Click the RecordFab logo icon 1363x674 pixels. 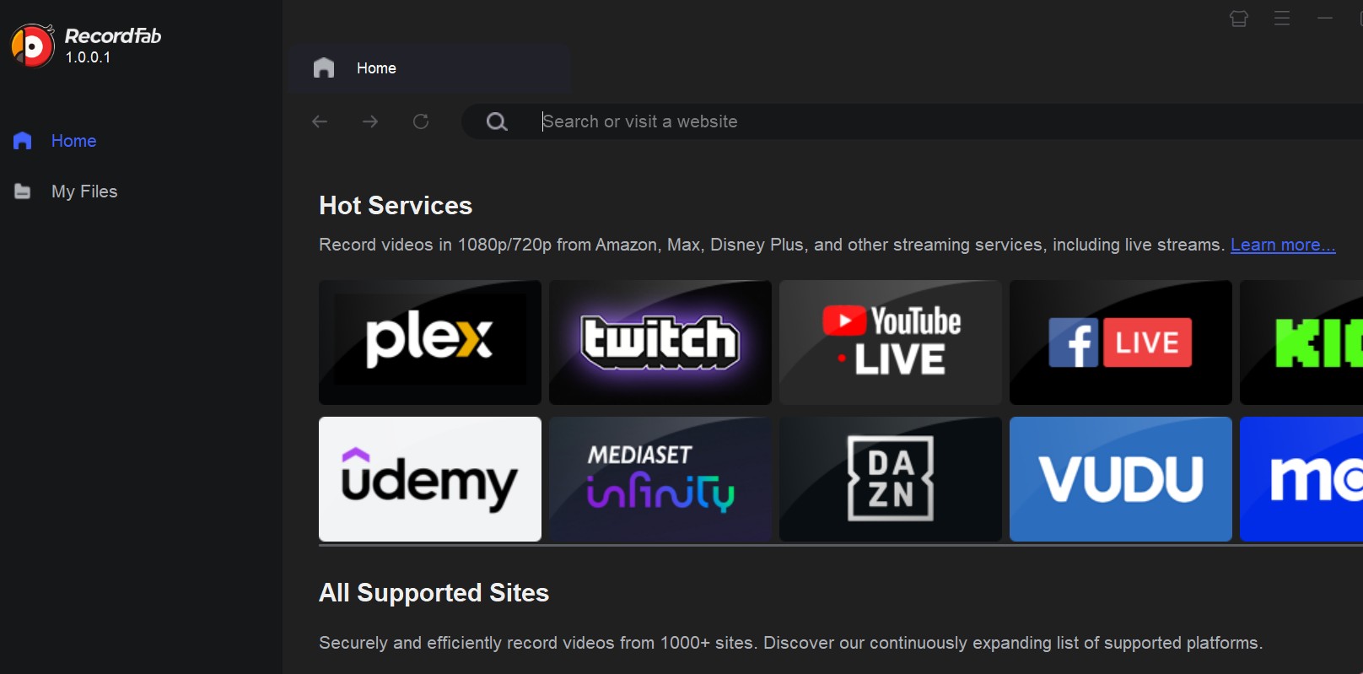33,46
